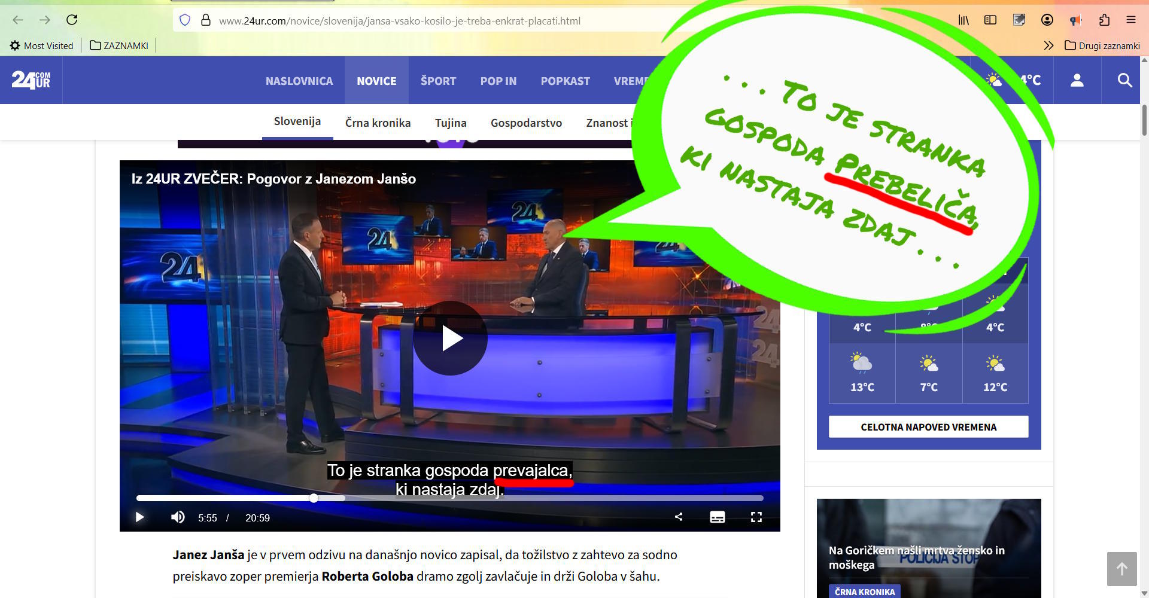The image size is (1149, 598).
Task: Open the ŠPORT navigation tab
Action: coord(438,81)
